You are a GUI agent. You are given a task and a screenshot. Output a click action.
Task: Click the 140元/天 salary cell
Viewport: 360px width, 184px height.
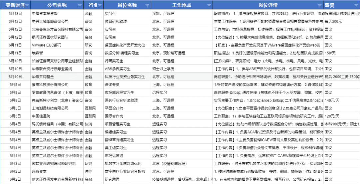(342, 100)
